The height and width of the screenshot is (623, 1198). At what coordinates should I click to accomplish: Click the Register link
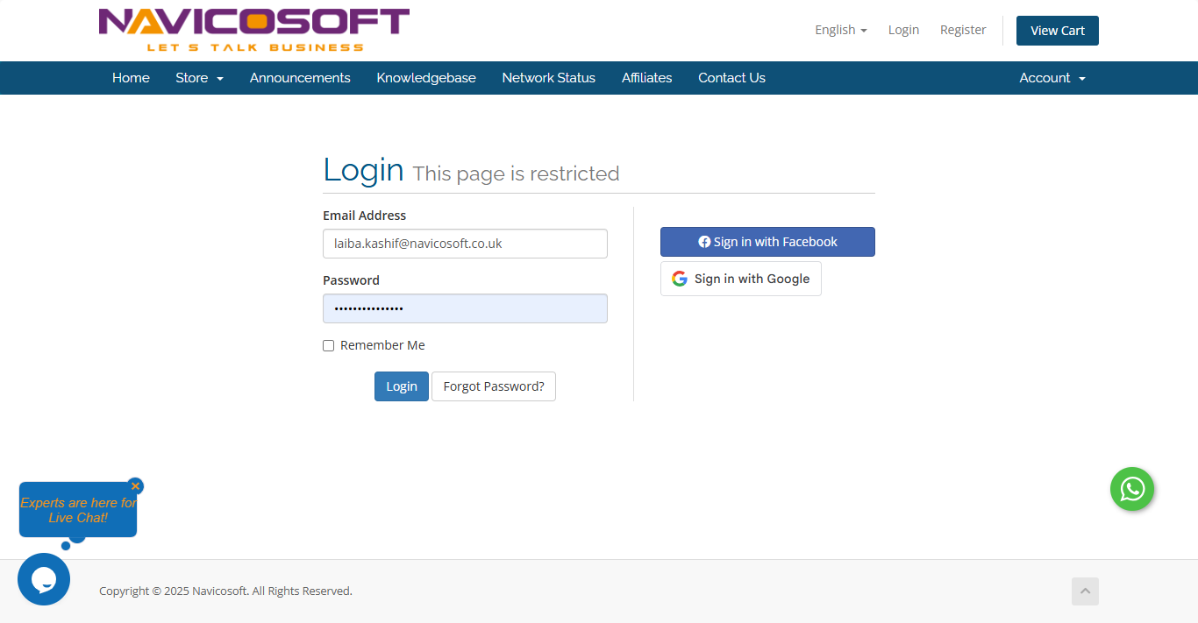click(x=963, y=30)
